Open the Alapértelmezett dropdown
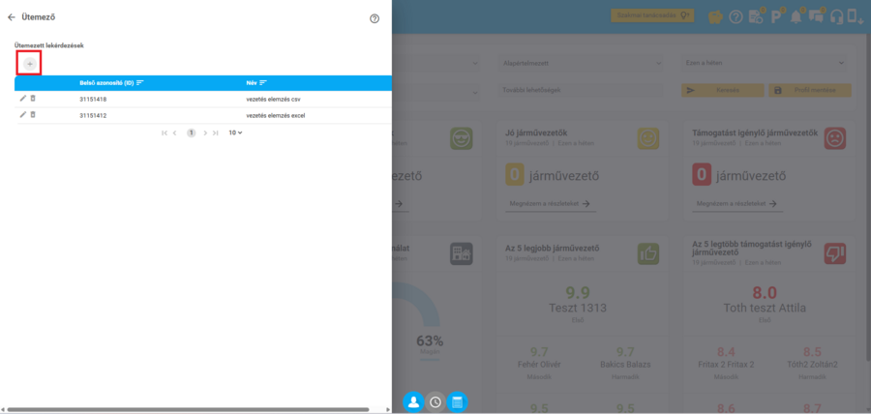Image resolution: width=871 pixels, height=414 pixels. [x=581, y=63]
